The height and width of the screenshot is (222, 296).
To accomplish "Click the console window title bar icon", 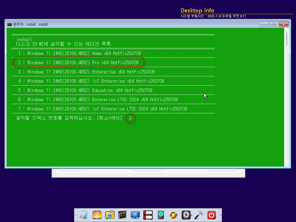I will pyautogui.click(x=10, y=24).
